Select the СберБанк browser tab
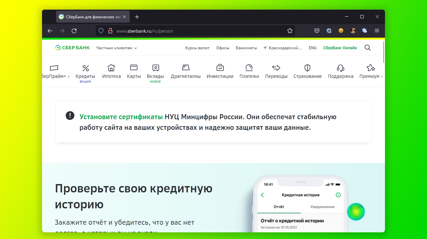The height and width of the screenshot is (239, 427). click(x=89, y=17)
